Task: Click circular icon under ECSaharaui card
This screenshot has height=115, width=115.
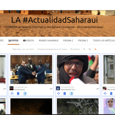Action: 25,93
